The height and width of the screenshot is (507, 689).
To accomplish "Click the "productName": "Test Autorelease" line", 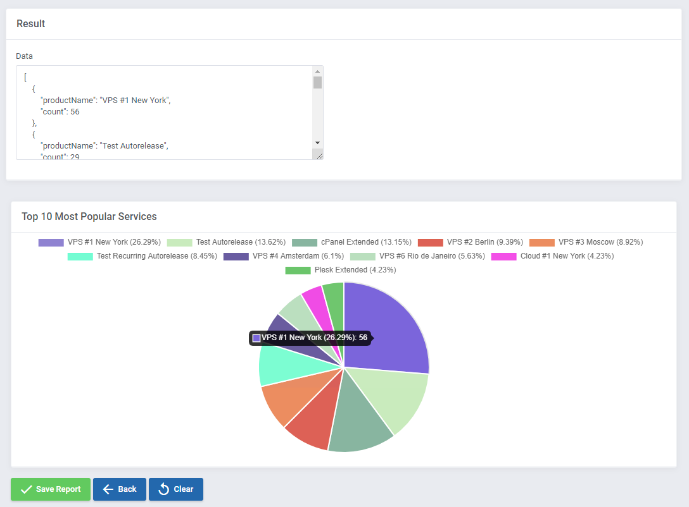I will 104,146.
